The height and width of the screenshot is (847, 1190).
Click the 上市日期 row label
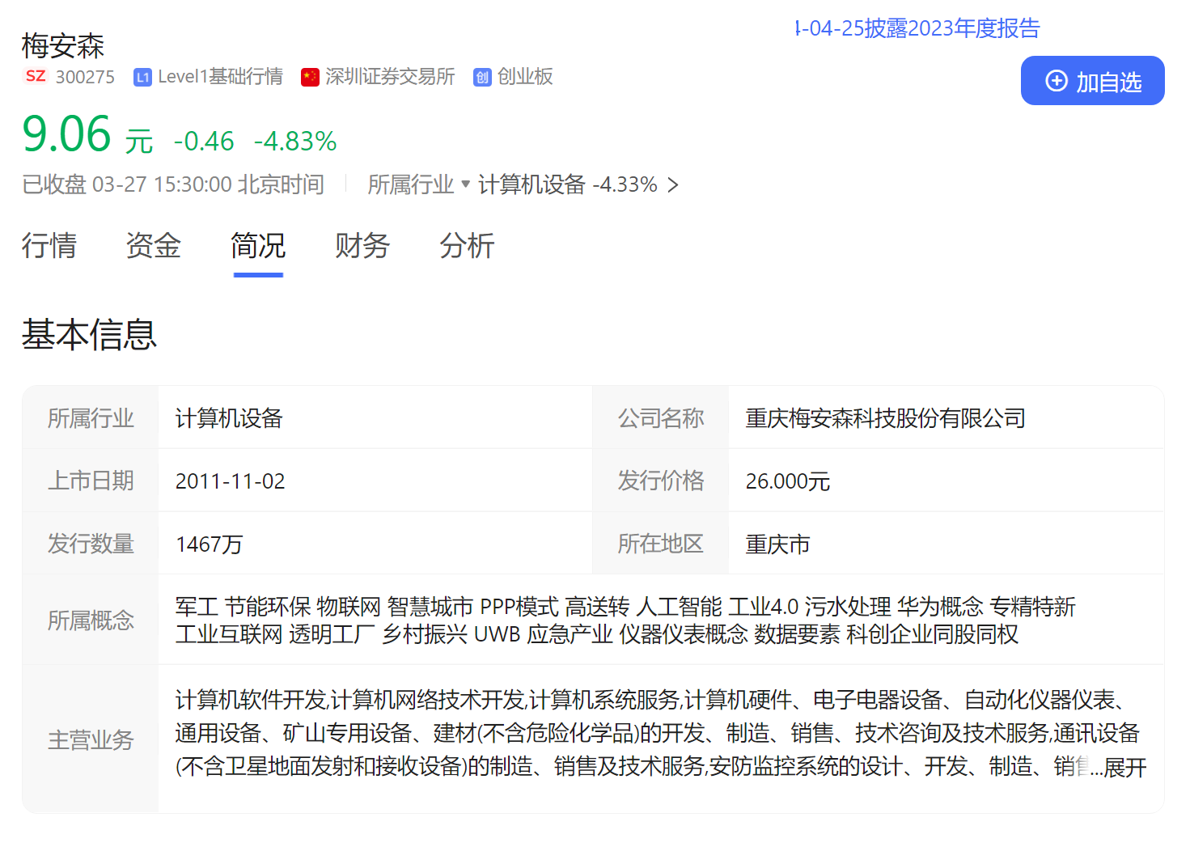point(91,481)
